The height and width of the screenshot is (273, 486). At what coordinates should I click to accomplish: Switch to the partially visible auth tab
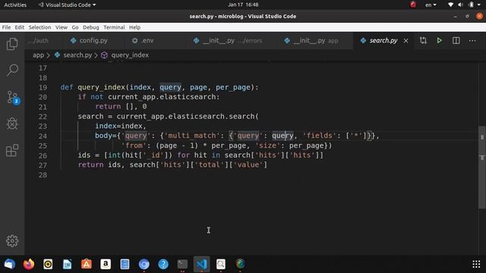coord(38,40)
